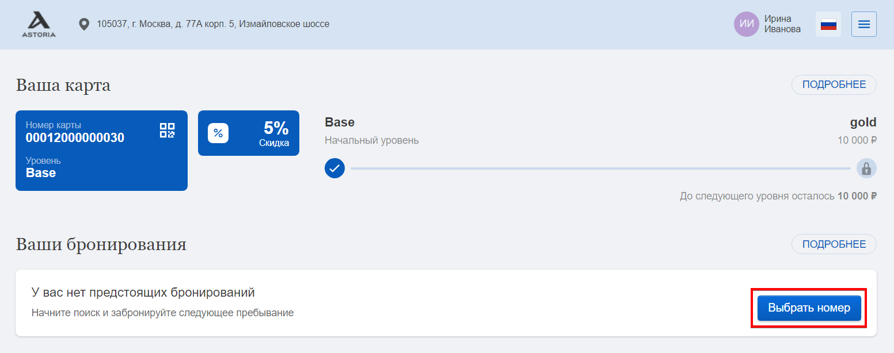Click the gold level lock icon
Screen dimensions: 894x353
[866, 168]
